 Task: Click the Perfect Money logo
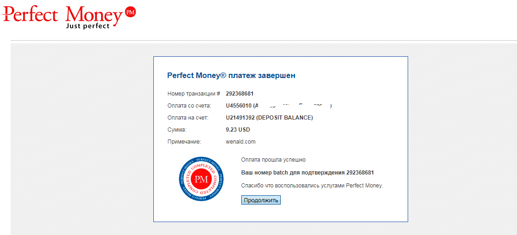(69, 17)
